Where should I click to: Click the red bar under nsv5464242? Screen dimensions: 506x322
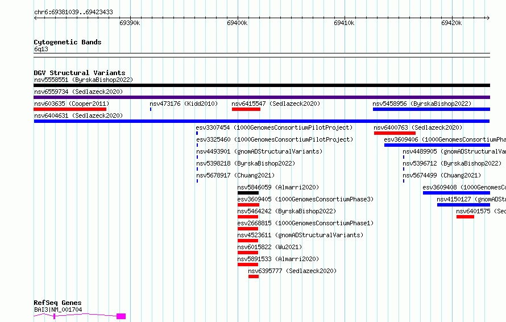point(248,217)
